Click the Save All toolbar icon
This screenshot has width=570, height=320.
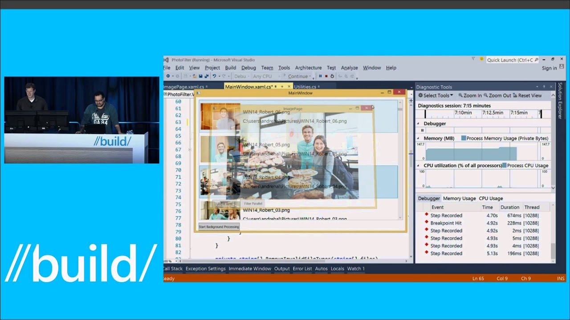[207, 76]
